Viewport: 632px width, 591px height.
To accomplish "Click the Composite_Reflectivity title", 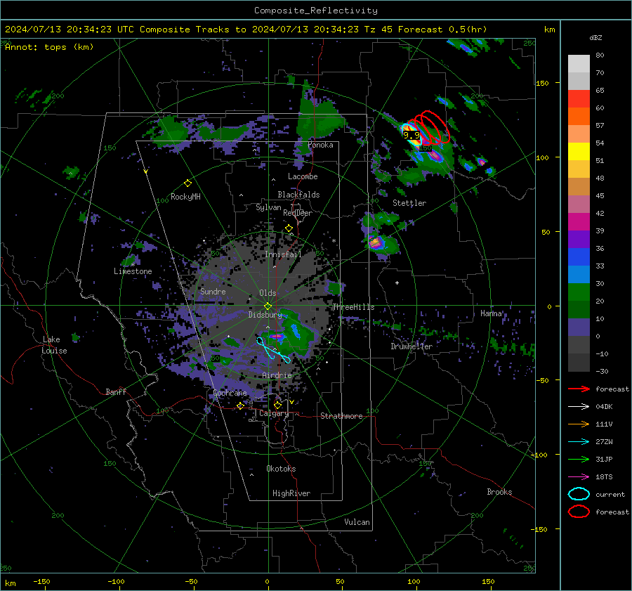I will [316, 11].
